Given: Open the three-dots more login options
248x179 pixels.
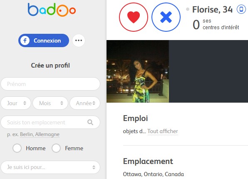Looking at the screenshot, I should pos(79,40).
